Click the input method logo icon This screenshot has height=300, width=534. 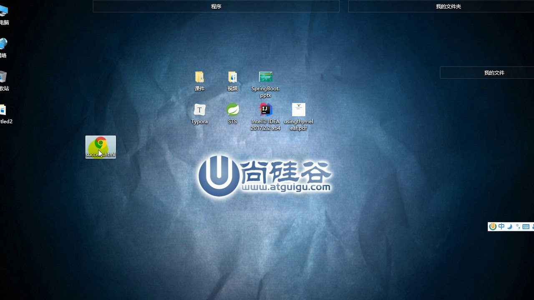[493, 227]
